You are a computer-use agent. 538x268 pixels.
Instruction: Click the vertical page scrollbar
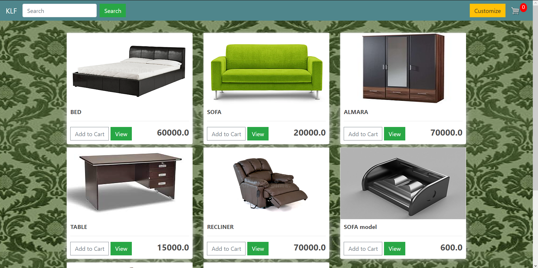535,98
